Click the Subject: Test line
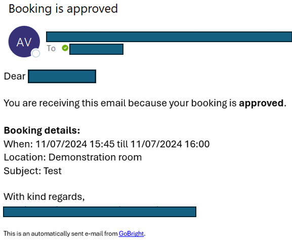The width and height of the screenshot is (292, 242). (x=32, y=171)
